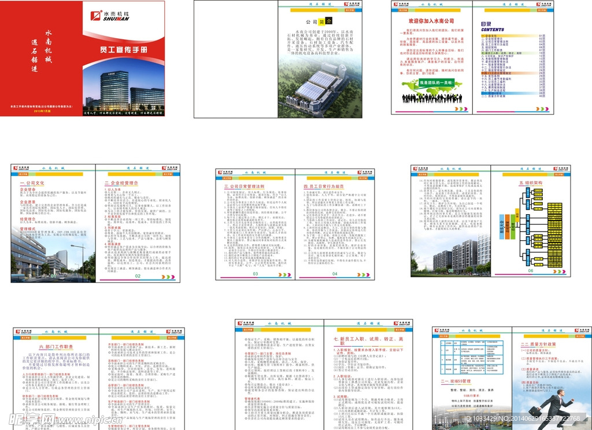The image size is (592, 430).
Task: Click the 公司简介 heading
Action: (x=319, y=21)
